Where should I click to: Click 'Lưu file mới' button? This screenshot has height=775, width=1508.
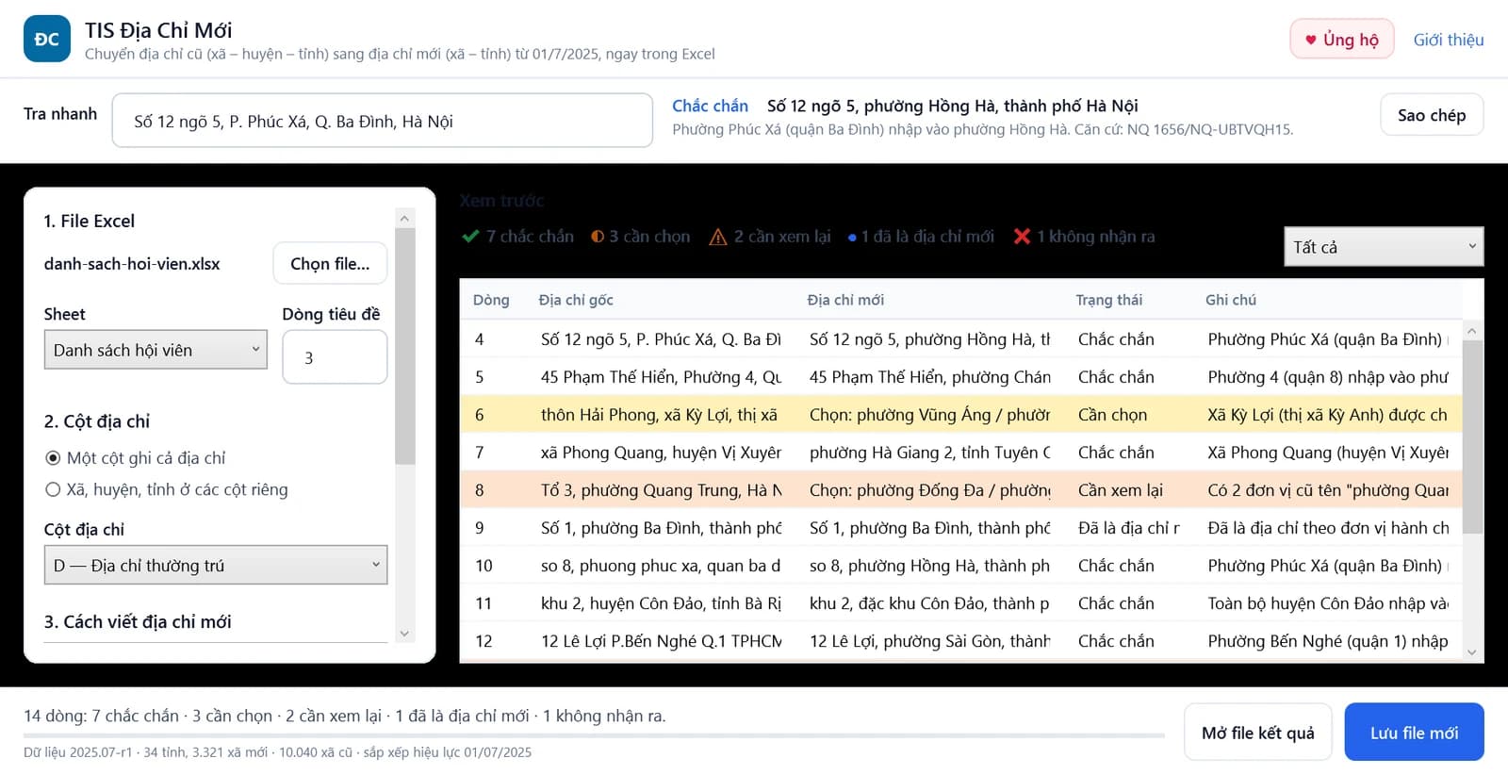tap(1414, 733)
